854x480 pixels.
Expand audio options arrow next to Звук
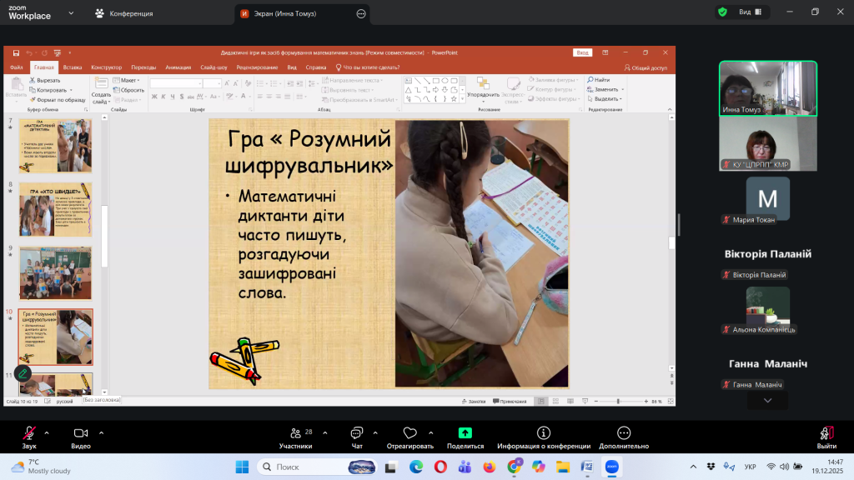47,432
